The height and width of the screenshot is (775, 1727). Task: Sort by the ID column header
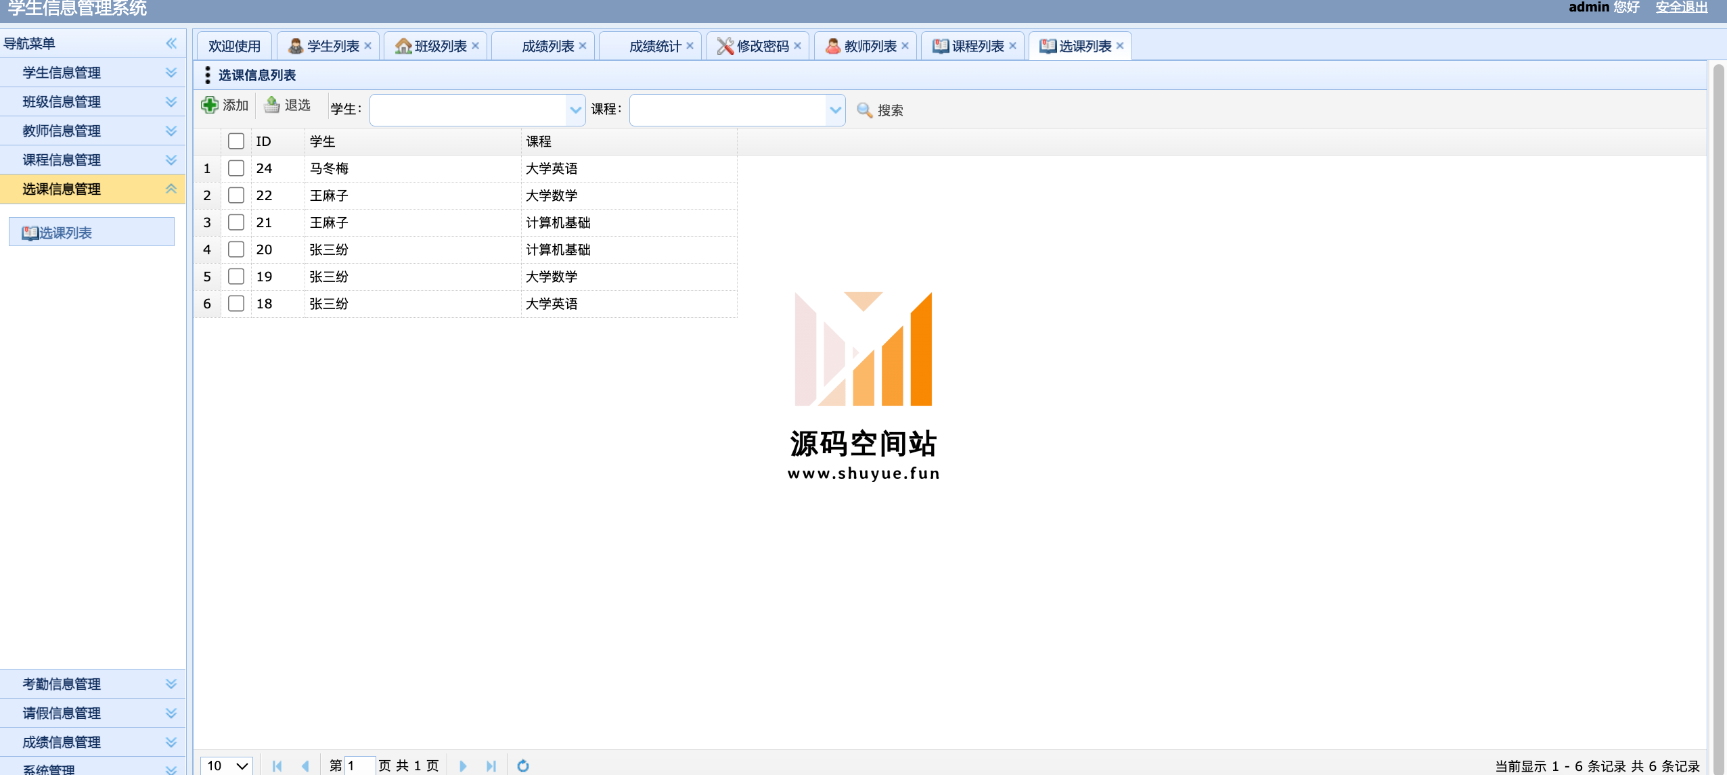coord(277,141)
